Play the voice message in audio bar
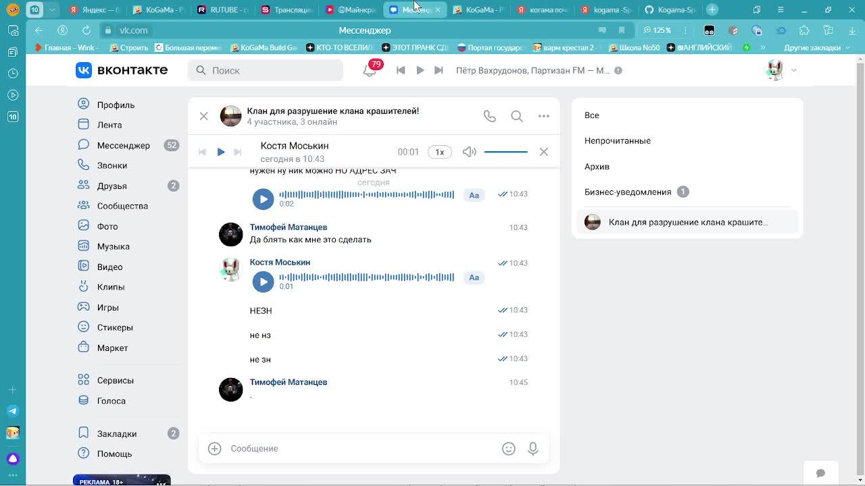The width and height of the screenshot is (865, 486). [x=220, y=152]
